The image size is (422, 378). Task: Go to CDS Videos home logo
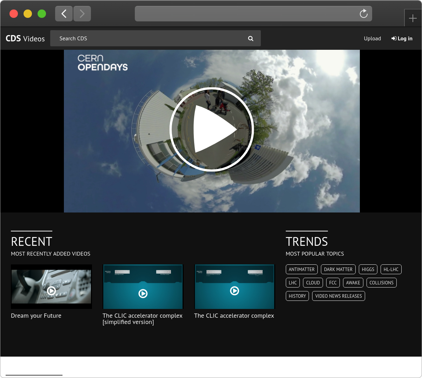click(25, 39)
